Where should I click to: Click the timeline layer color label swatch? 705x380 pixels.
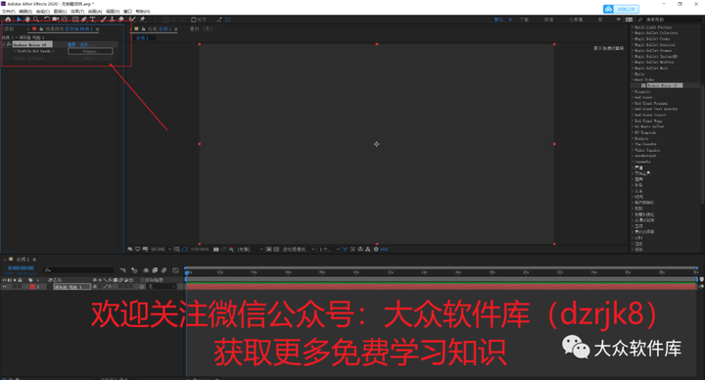click(x=32, y=286)
